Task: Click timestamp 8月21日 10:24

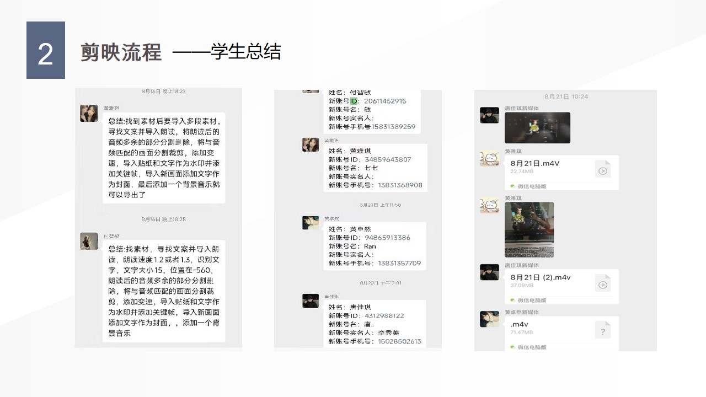Action: click(x=566, y=96)
